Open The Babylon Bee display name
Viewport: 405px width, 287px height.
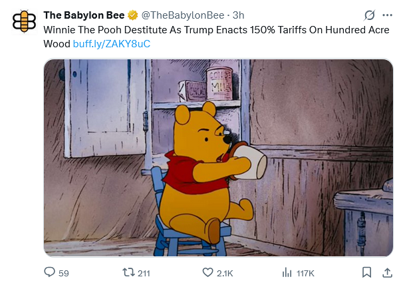(x=84, y=15)
